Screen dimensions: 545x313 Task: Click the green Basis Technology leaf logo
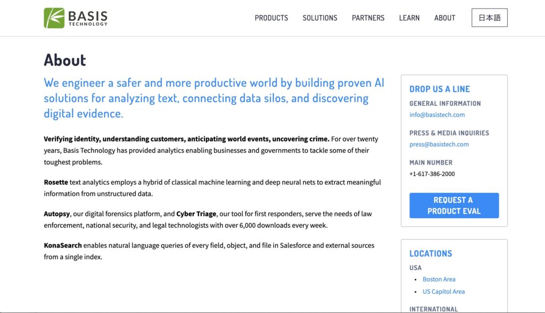54,18
